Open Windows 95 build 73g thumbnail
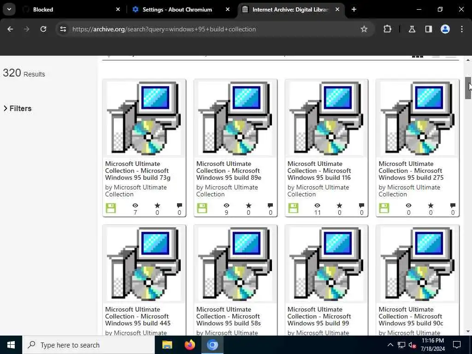This screenshot has width=472, height=354. 144,118
